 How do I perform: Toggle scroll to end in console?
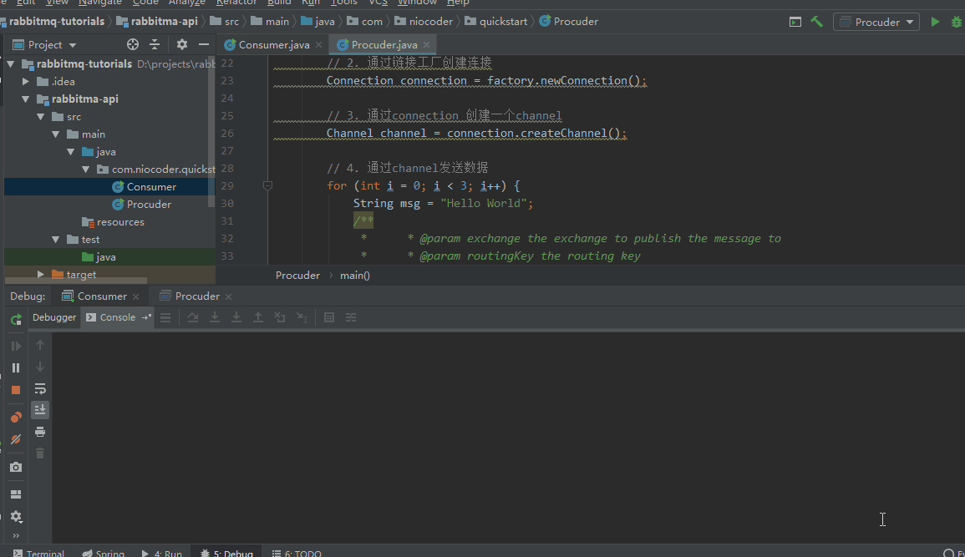pos(40,410)
